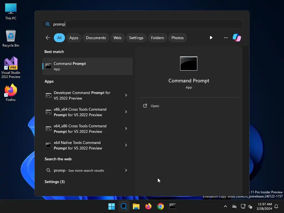Open 'promp - See more search results'
The height and width of the screenshot is (213, 284).
[87, 170]
